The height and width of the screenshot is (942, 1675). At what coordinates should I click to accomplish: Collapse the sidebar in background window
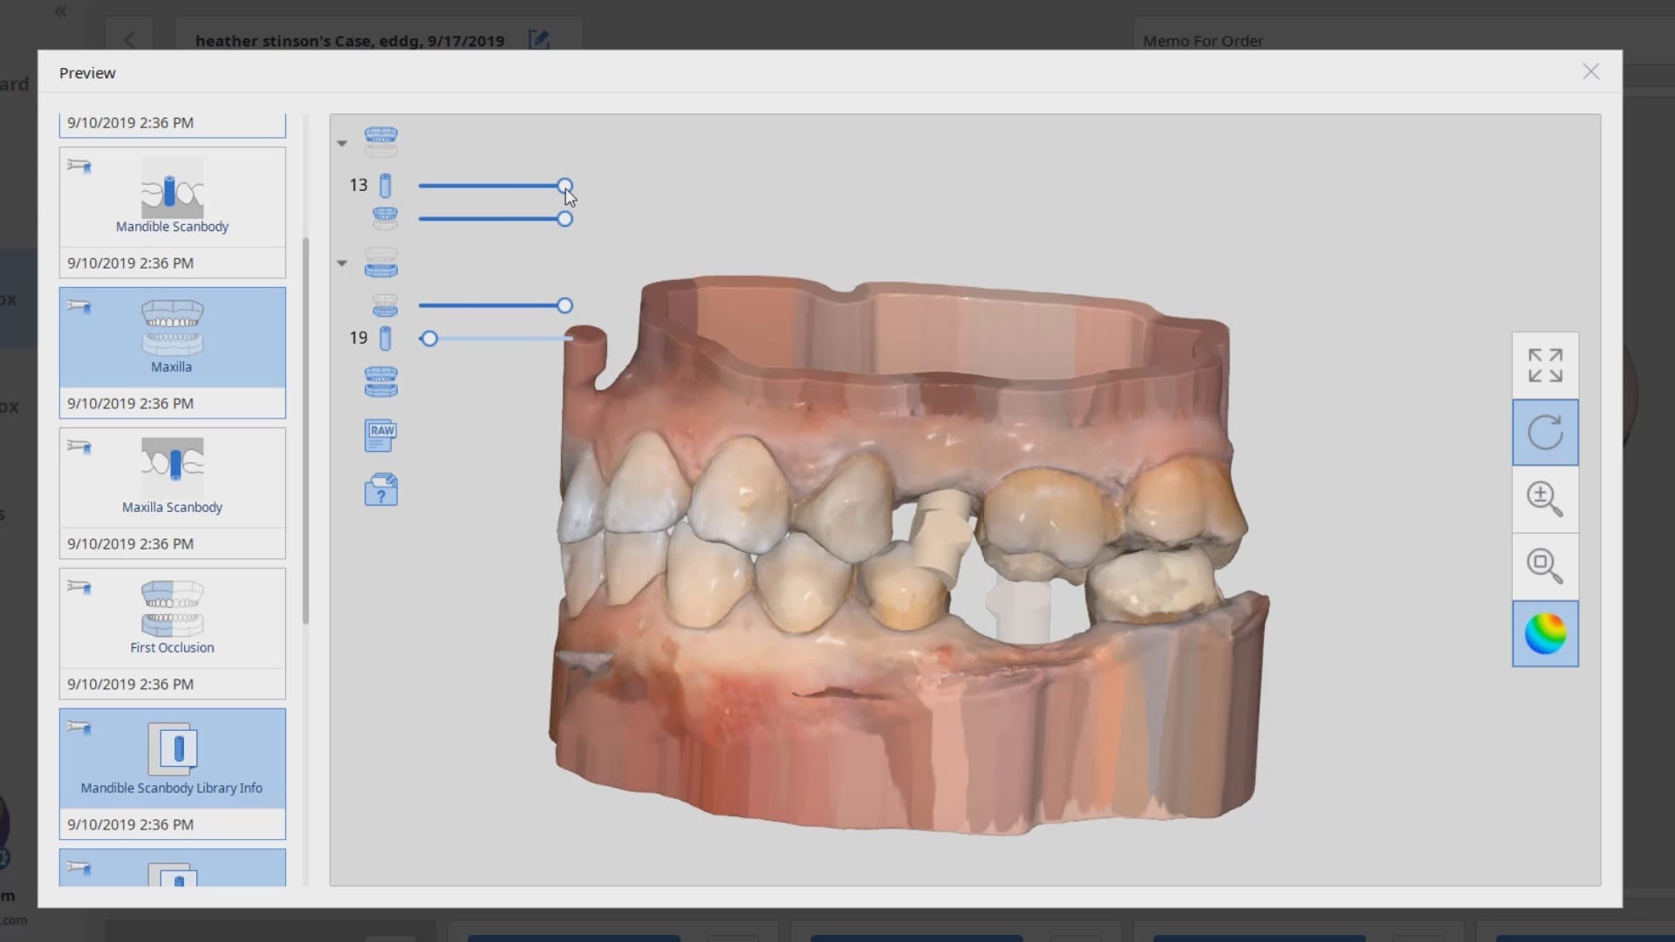[60, 12]
